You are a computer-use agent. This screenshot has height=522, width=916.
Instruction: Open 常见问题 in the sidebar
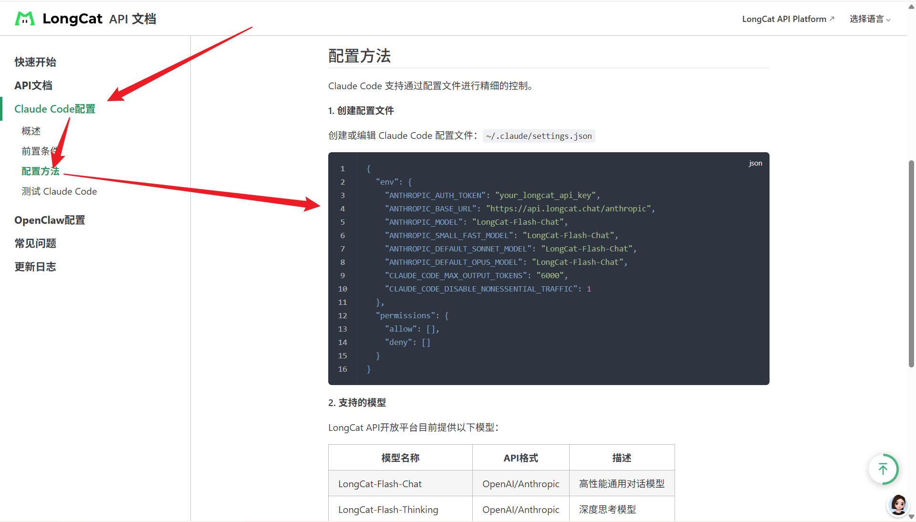35,243
